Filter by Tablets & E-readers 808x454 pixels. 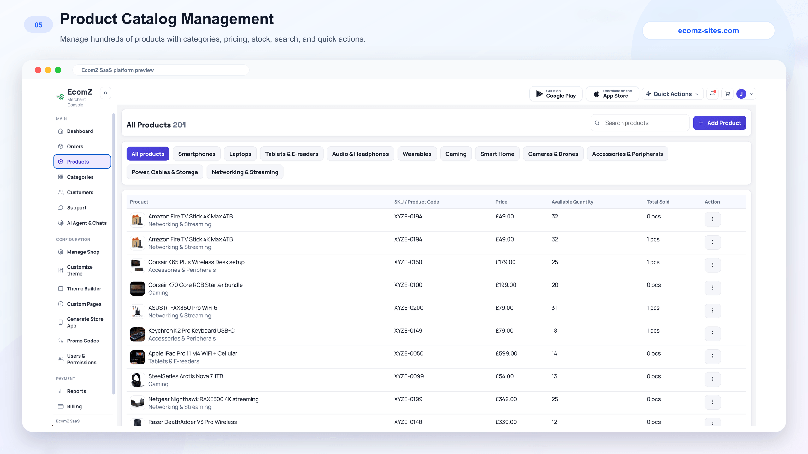(x=292, y=154)
